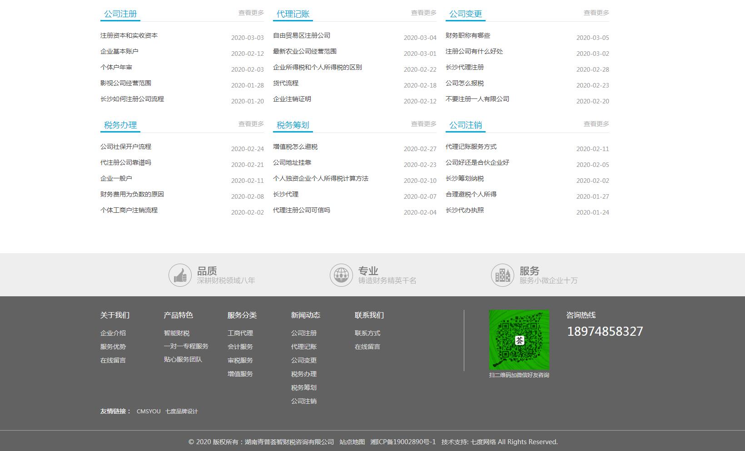Open article 注册资本和实收资本
Viewport: 745px width, 451px height.
pos(129,35)
